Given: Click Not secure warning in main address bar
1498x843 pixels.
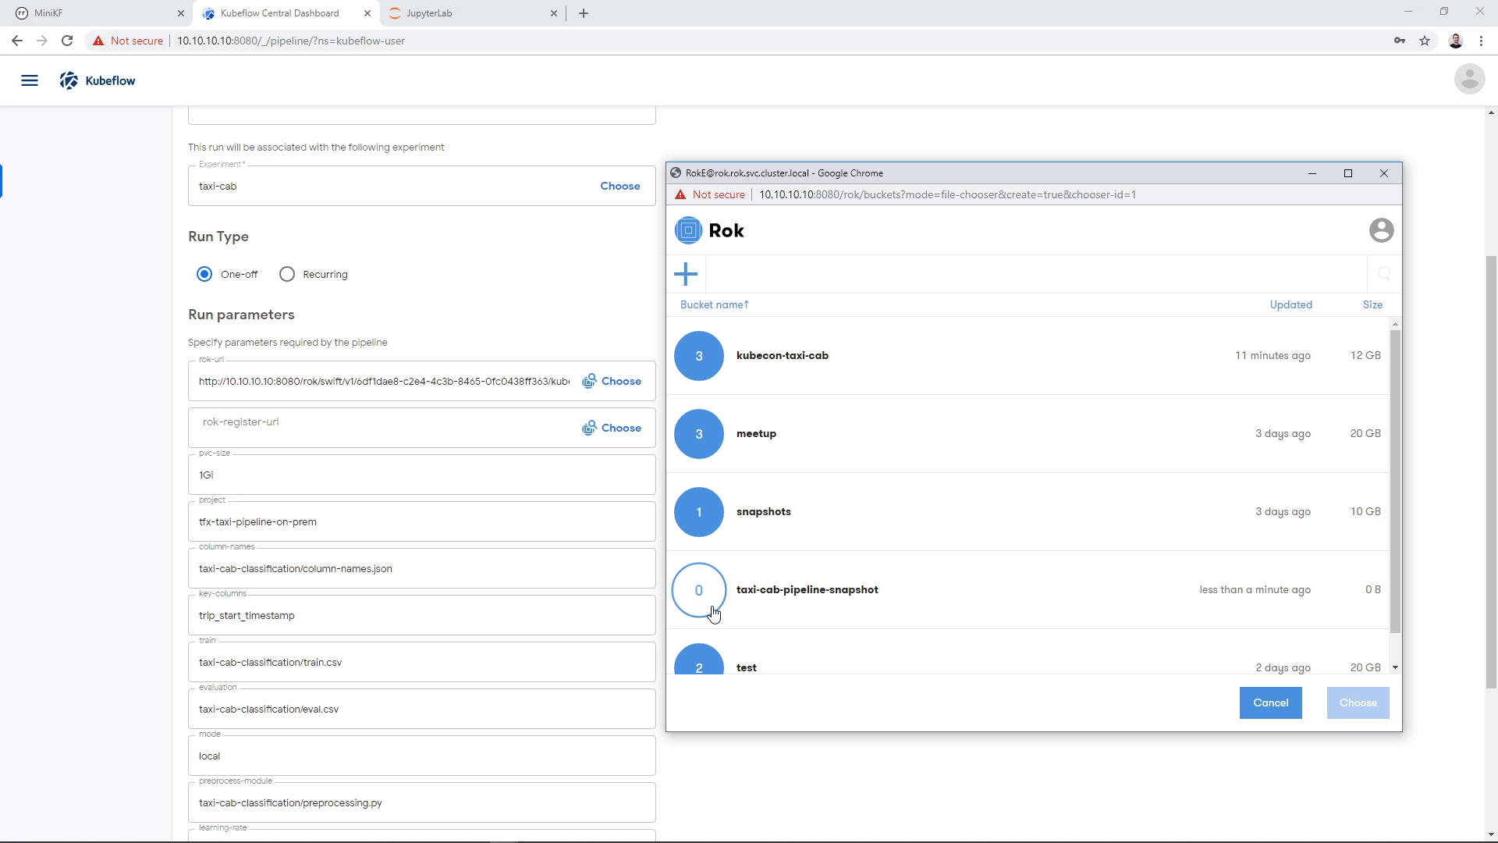Looking at the screenshot, I should [x=128, y=41].
